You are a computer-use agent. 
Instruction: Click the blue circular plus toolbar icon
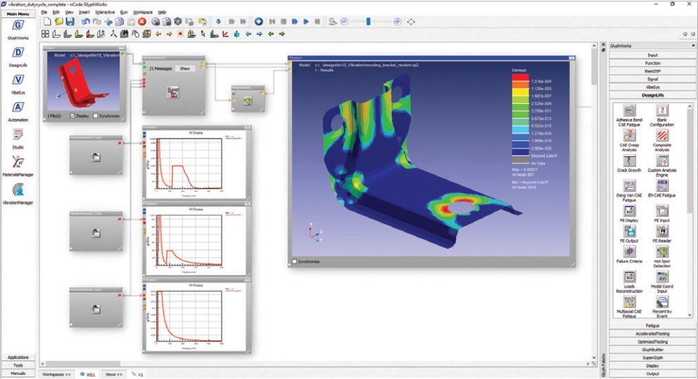259,21
